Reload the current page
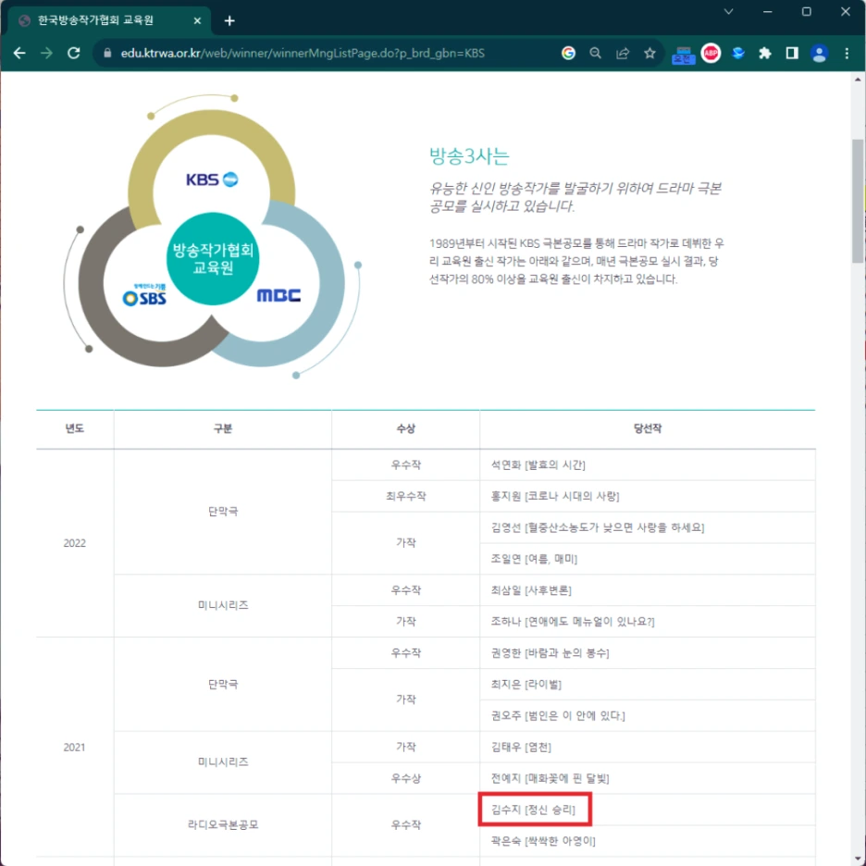The width and height of the screenshot is (866, 866). coord(73,53)
